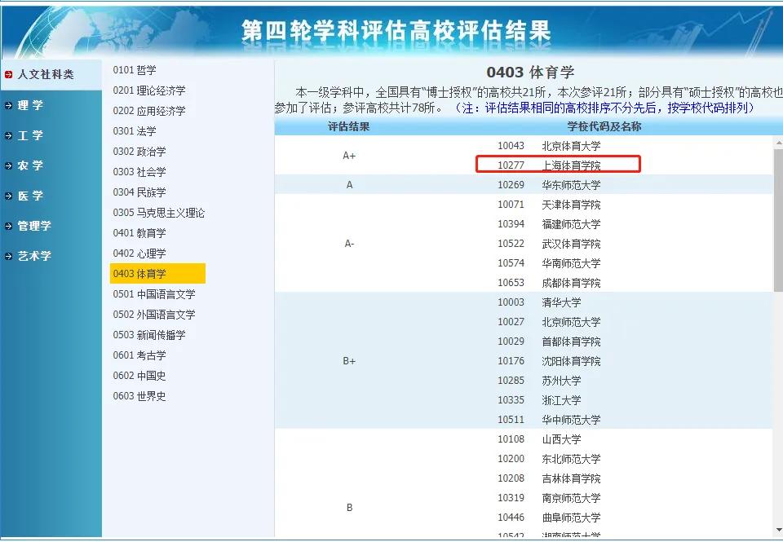
Task: Click the red icon beside 人文社科类
Action: (10, 75)
